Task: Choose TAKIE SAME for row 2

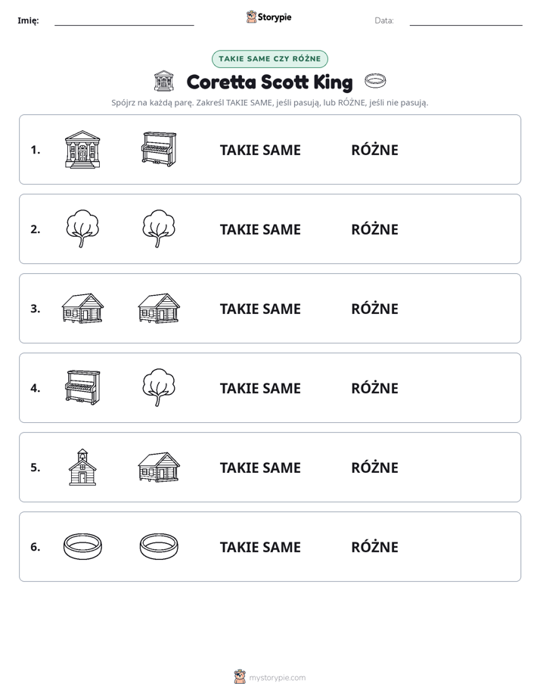Action: click(x=260, y=229)
